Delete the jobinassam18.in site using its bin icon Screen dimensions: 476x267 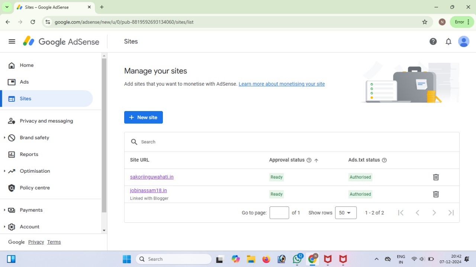click(436, 194)
